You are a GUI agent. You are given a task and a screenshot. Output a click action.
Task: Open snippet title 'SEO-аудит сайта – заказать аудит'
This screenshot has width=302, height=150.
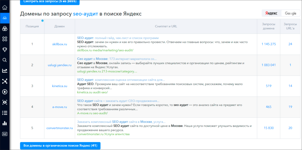(118, 101)
